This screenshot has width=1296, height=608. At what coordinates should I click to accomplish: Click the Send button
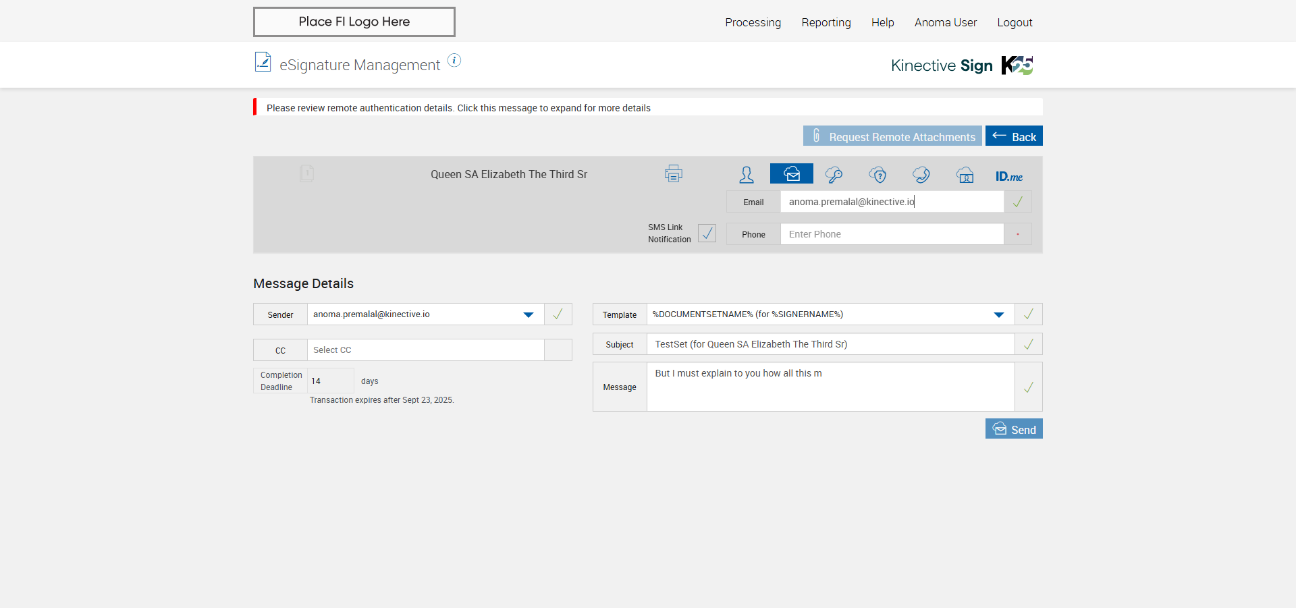click(x=1013, y=429)
